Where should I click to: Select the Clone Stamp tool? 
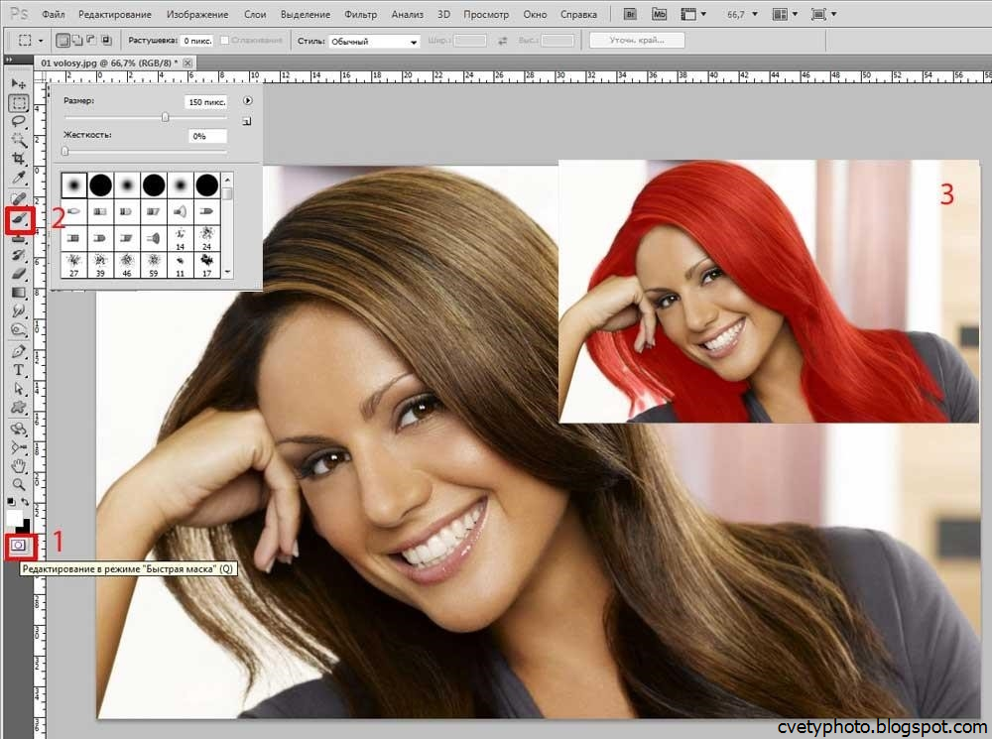(x=18, y=238)
